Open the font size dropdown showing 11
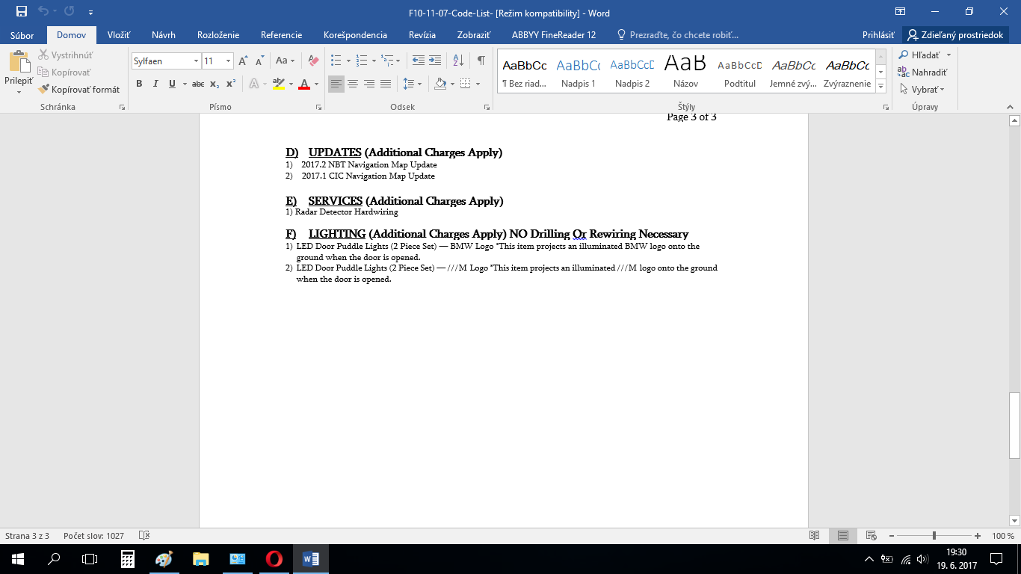 click(229, 61)
